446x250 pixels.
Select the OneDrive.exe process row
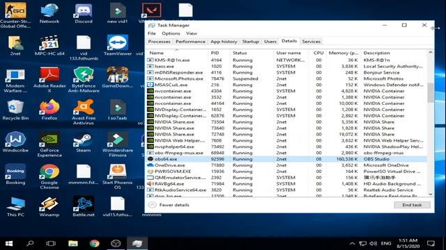point(286,165)
